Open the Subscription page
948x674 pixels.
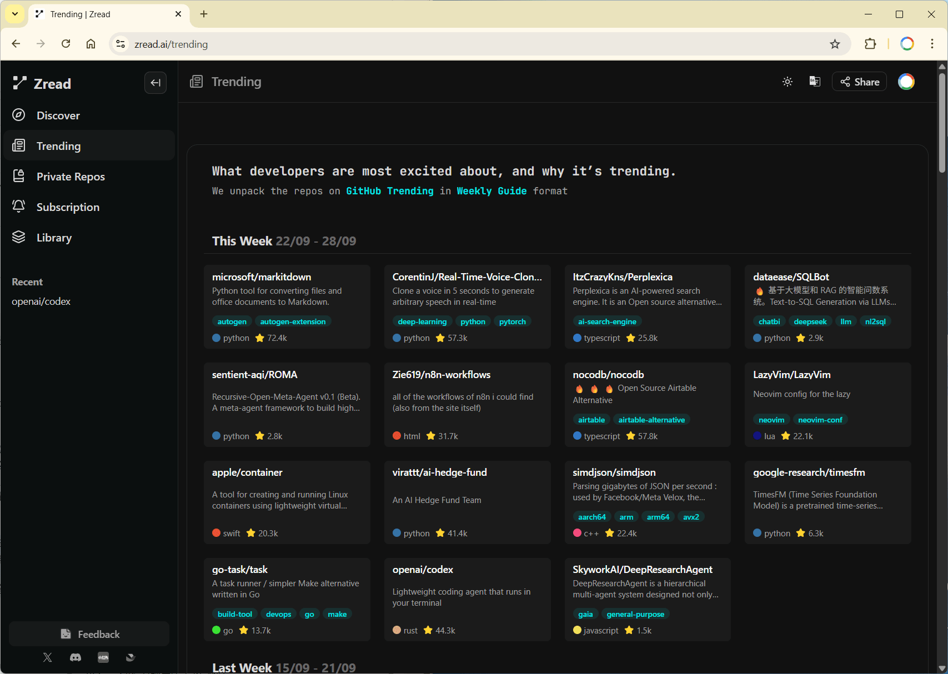[68, 207]
